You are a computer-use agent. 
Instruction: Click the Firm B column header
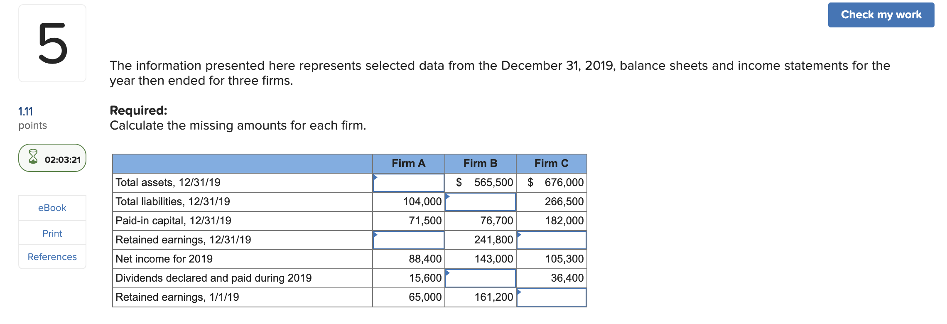click(480, 163)
